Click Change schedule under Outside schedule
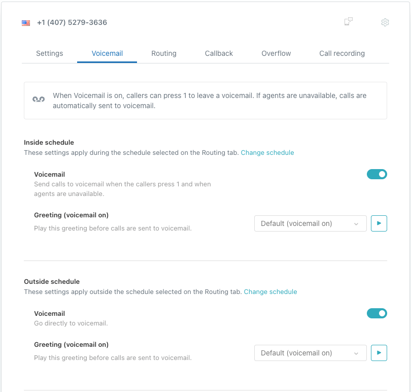The width and height of the screenshot is (411, 392). point(270,291)
